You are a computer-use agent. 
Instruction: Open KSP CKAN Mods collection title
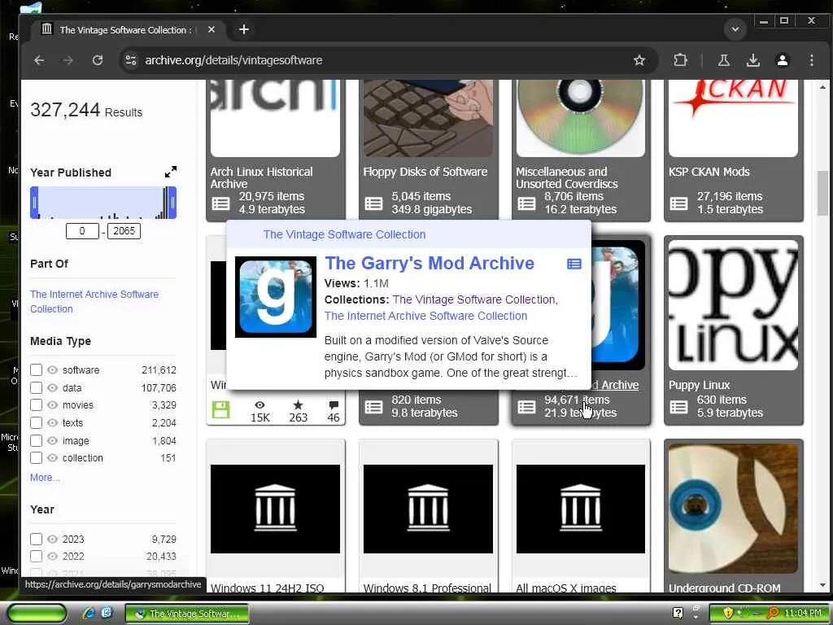pos(709,172)
